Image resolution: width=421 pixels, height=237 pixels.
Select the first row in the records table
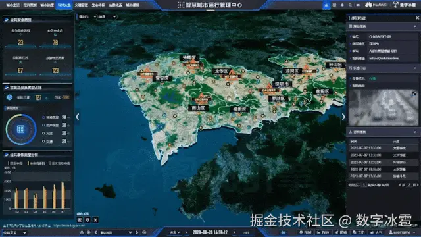pyautogui.click(x=383, y=148)
